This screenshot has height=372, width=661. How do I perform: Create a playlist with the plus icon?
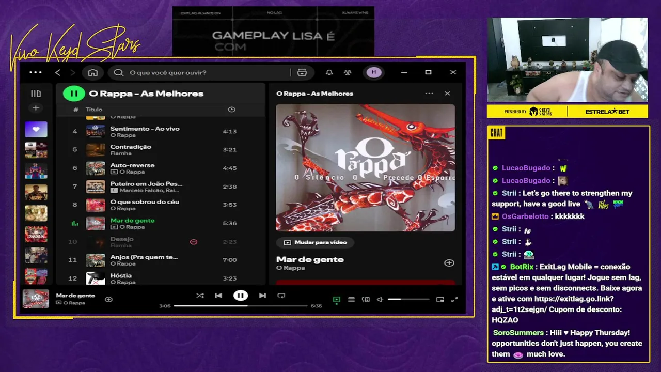pyautogui.click(x=36, y=108)
